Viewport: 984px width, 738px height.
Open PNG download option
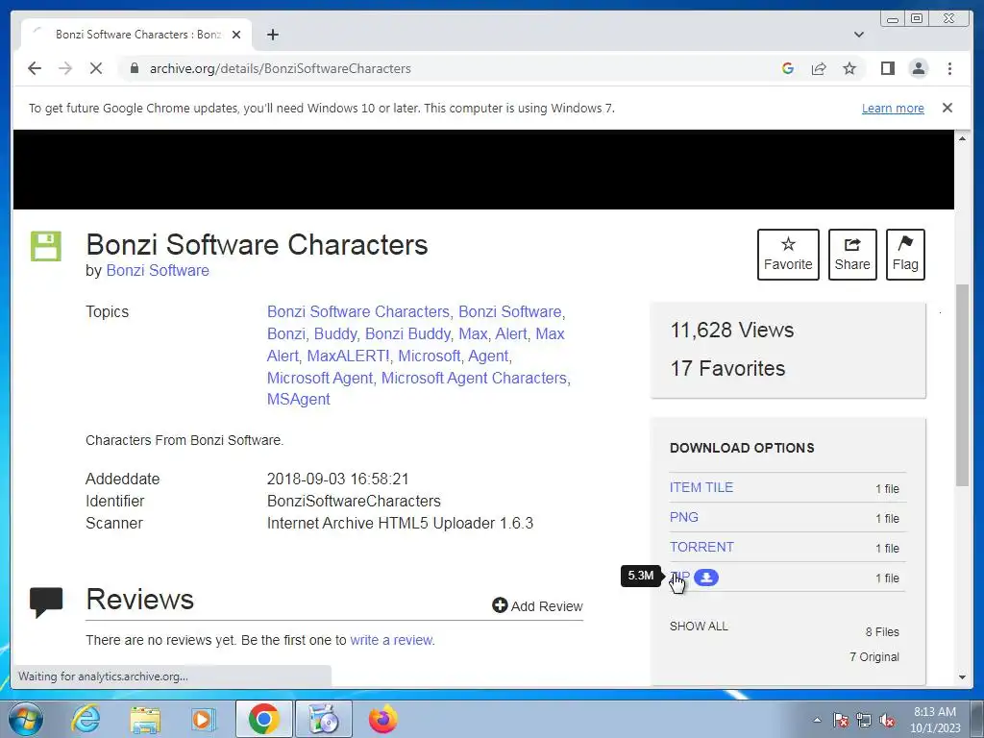pyautogui.click(x=684, y=517)
